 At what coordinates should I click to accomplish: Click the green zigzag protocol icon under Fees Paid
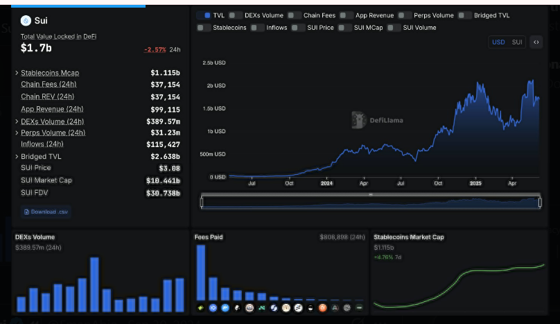262,307
